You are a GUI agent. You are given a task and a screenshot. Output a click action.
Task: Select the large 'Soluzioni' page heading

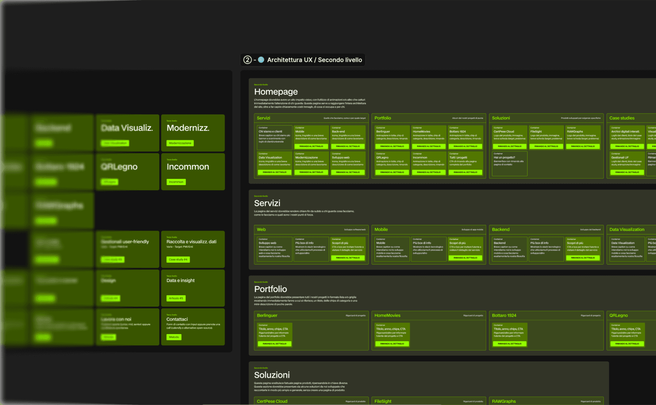[272, 375]
